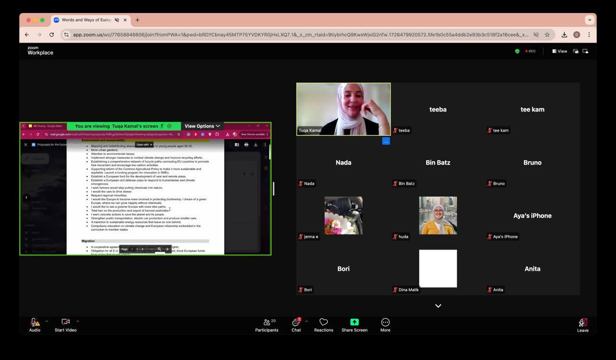Viewport: 616px width, 360px height.
Task: Show more participants with down chevron
Action: (x=438, y=306)
